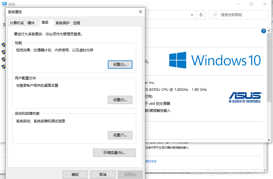Click the x64 的处理器 text
Viewport: 273px width, 179px height.
[x=160, y=104]
